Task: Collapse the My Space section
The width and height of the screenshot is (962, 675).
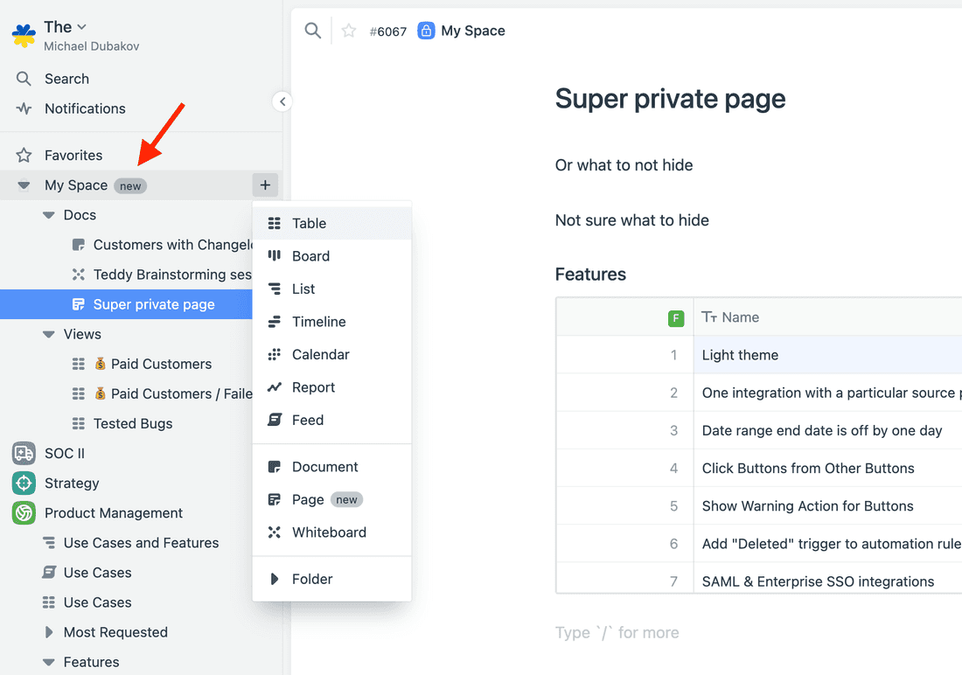Action: tap(24, 185)
